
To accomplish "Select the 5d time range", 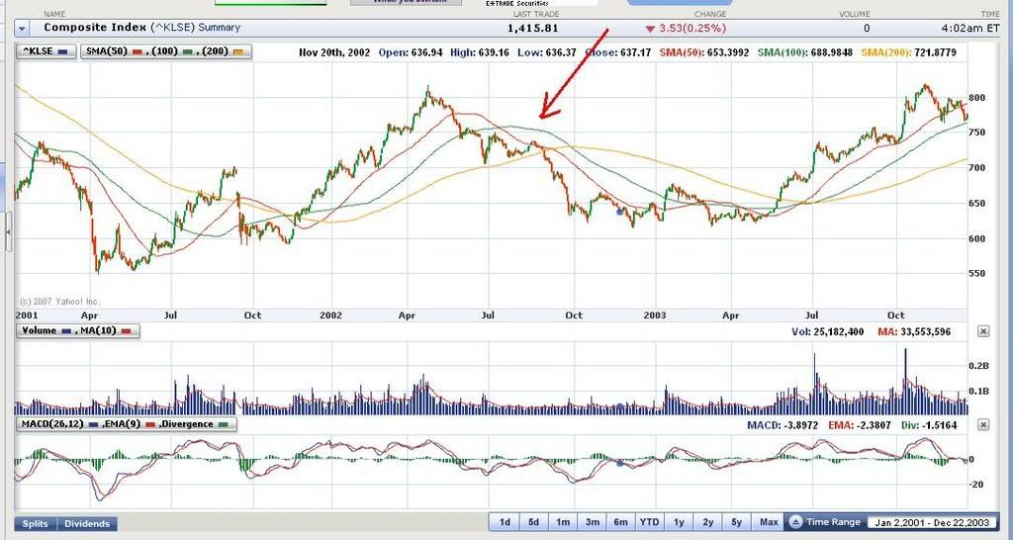I will tap(532, 522).
